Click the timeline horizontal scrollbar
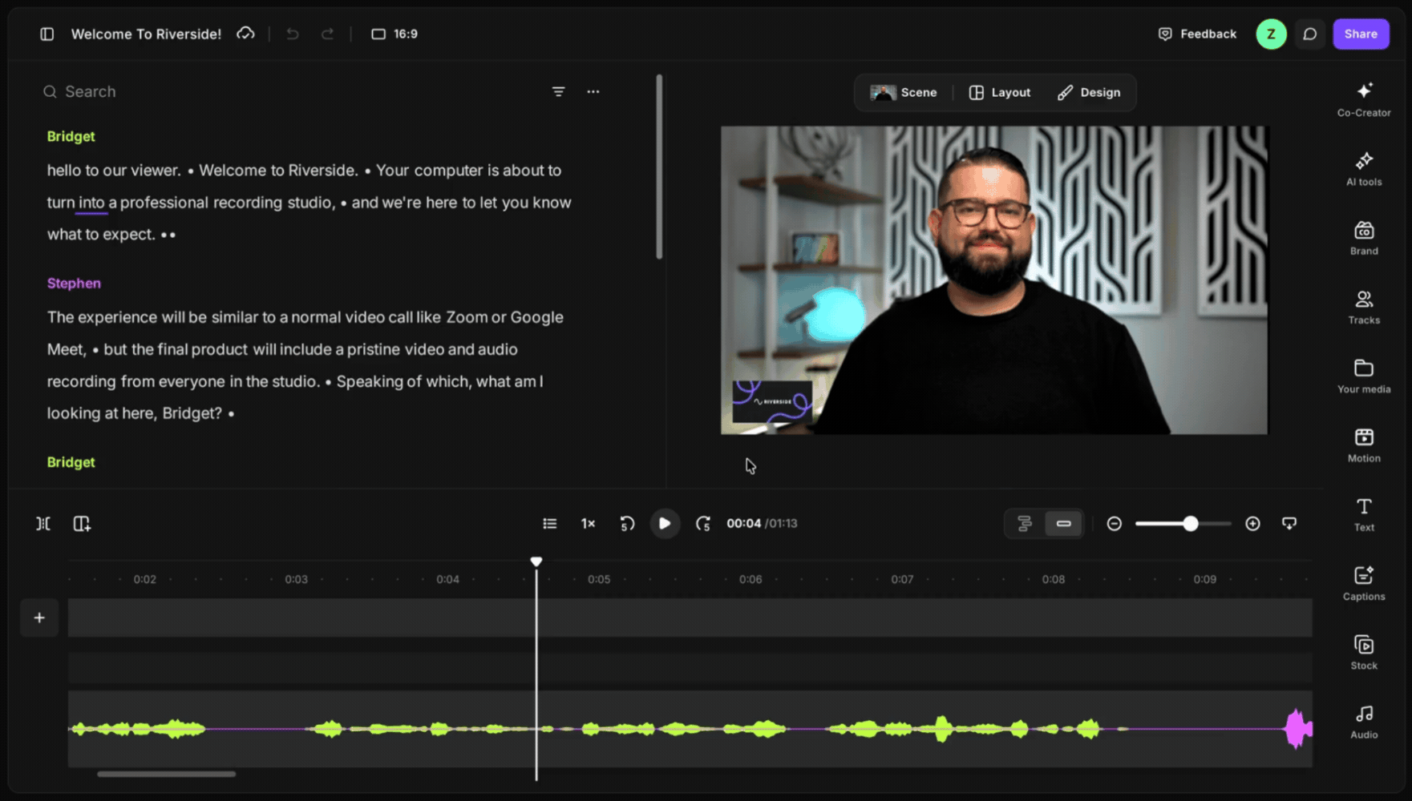This screenshot has width=1412, height=801. click(167, 774)
